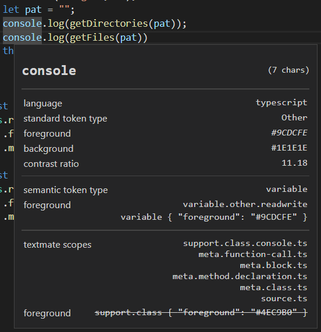The image size is (321, 332).
Task: Click the semantic token type value variable
Action: [287, 189]
